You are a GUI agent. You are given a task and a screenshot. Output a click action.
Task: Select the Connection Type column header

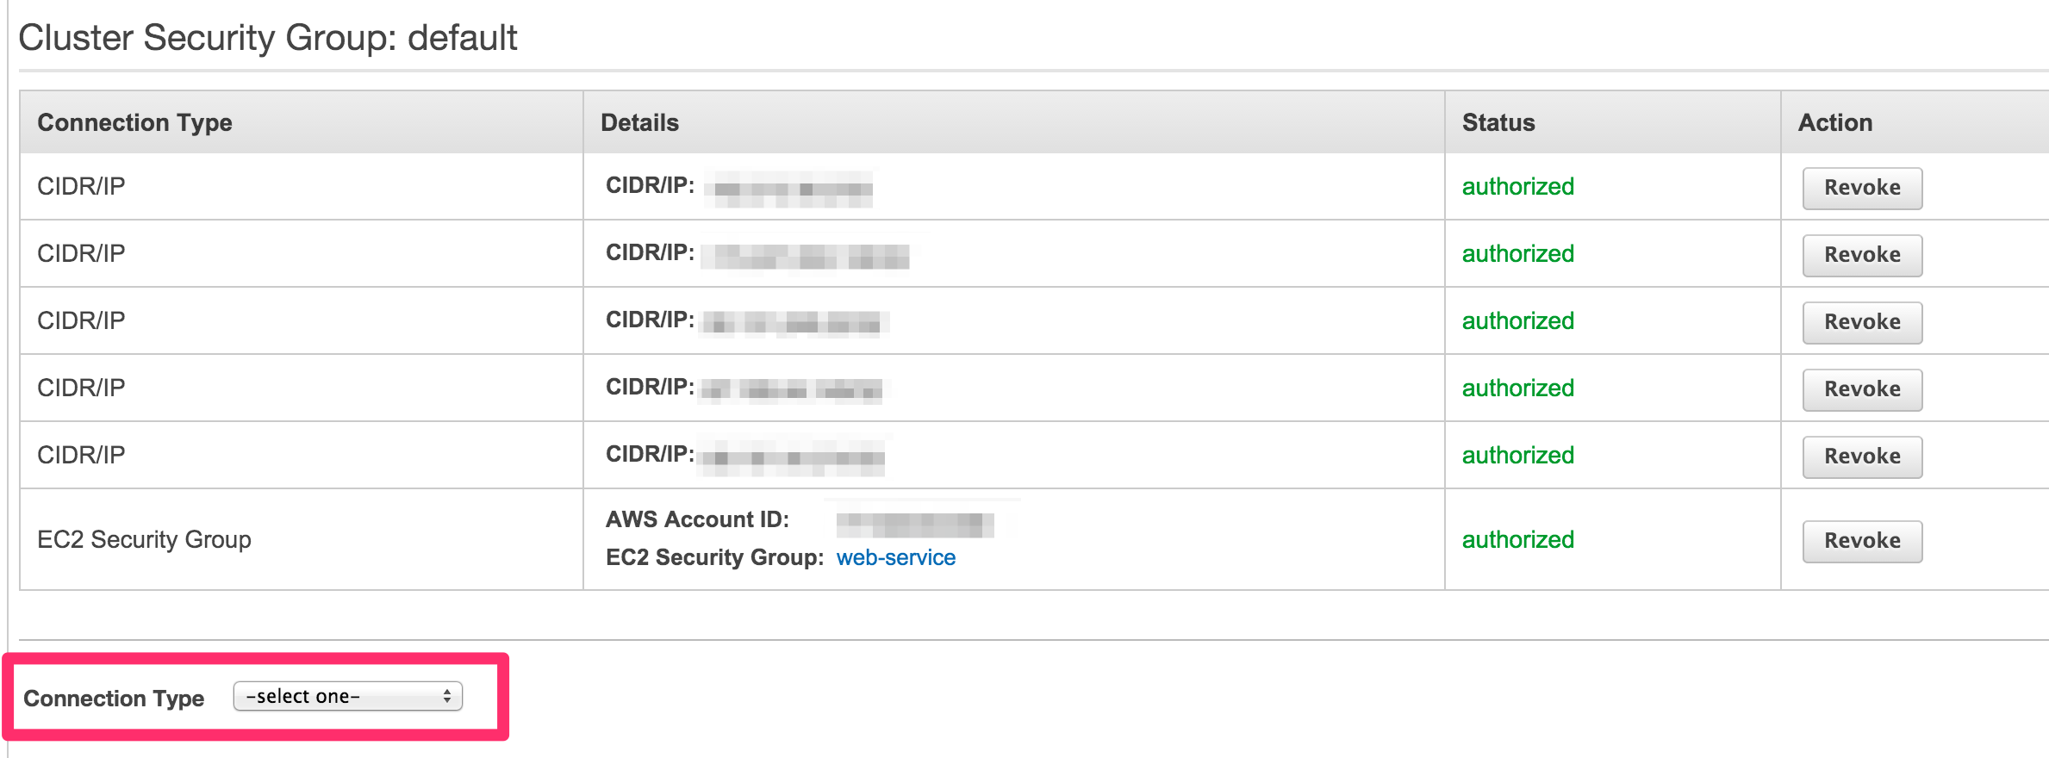pos(135,122)
